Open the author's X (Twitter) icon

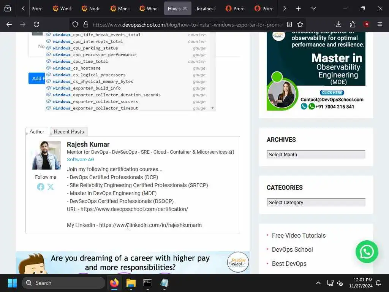[x=51, y=187]
